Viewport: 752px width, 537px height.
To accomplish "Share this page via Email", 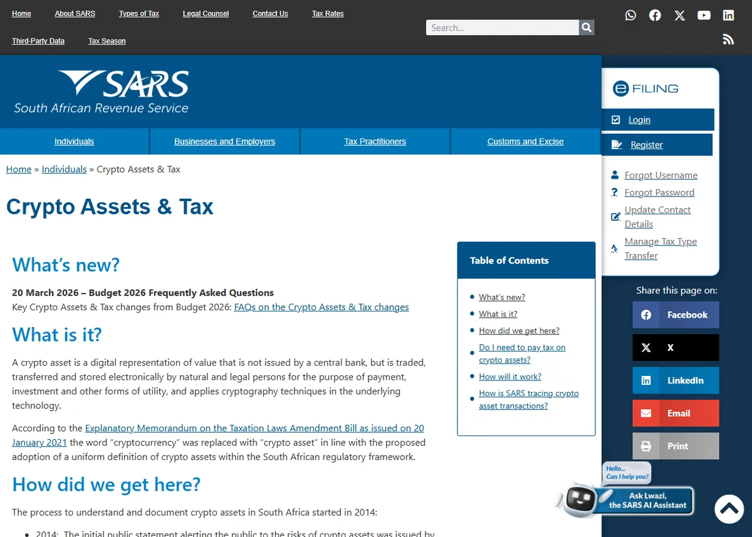I will coord(676,414).
